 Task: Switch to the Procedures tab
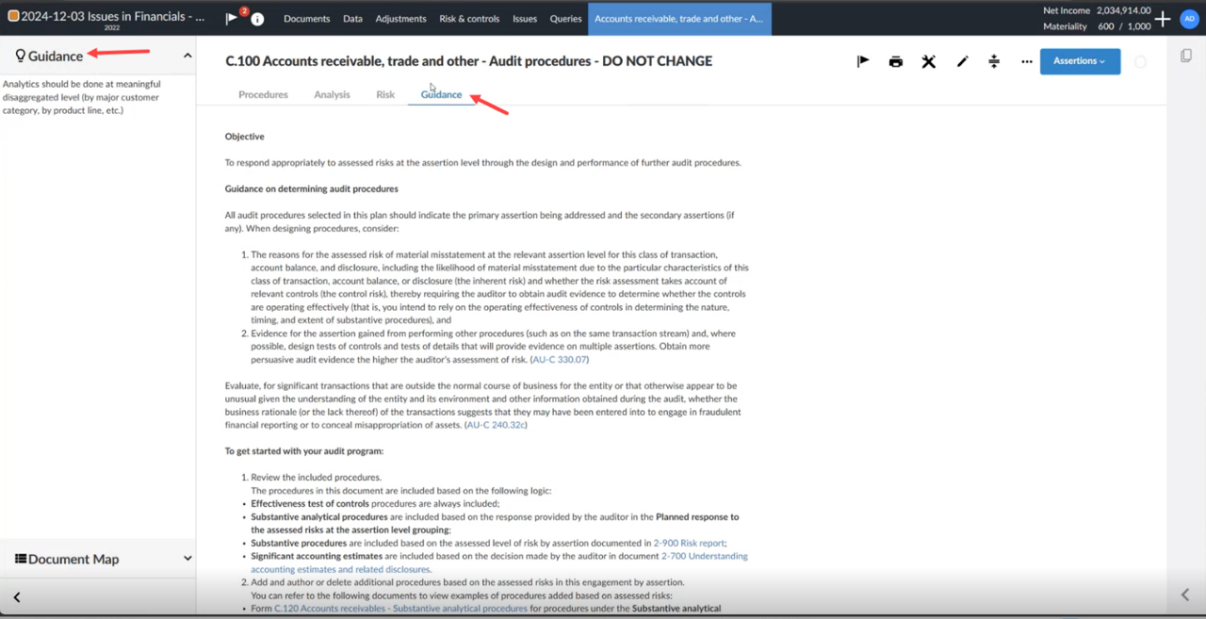(263, 94)
